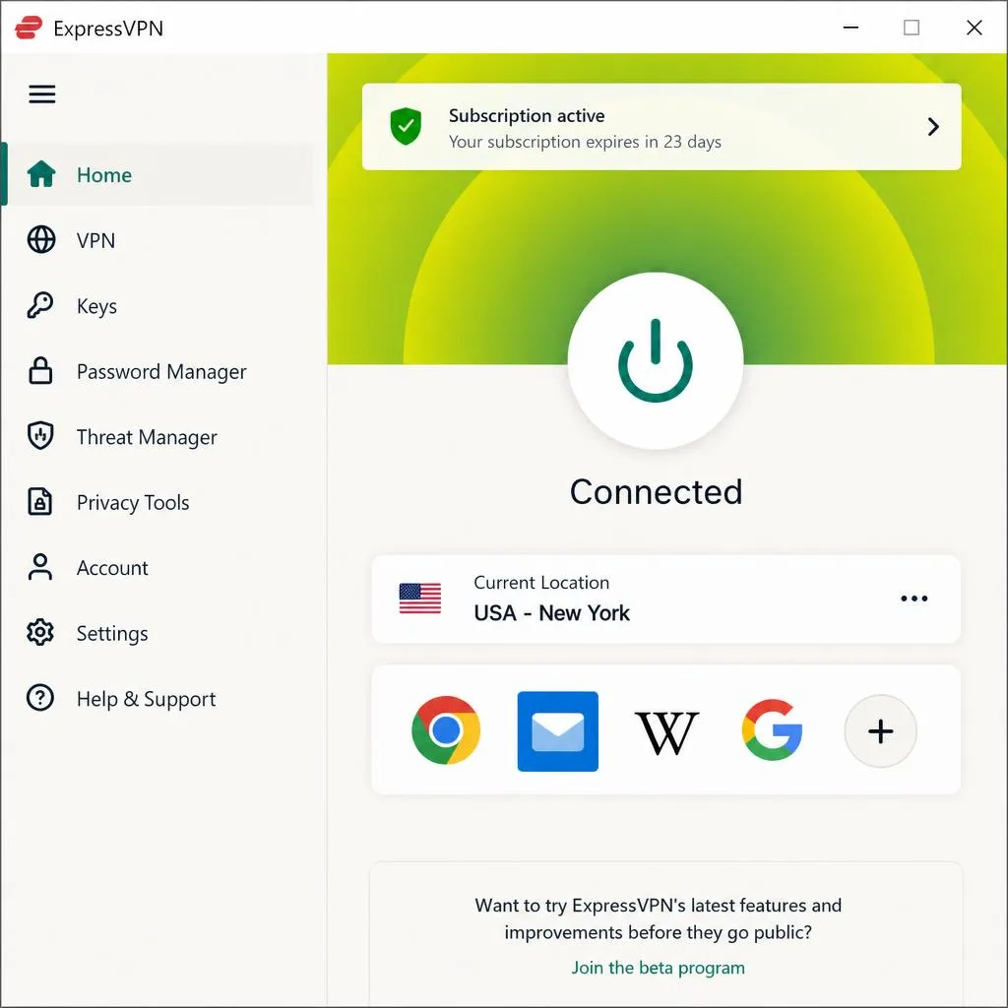Click the green subscription shield icon
This screenshot has width=1008, height=1008.
point(406,126)
